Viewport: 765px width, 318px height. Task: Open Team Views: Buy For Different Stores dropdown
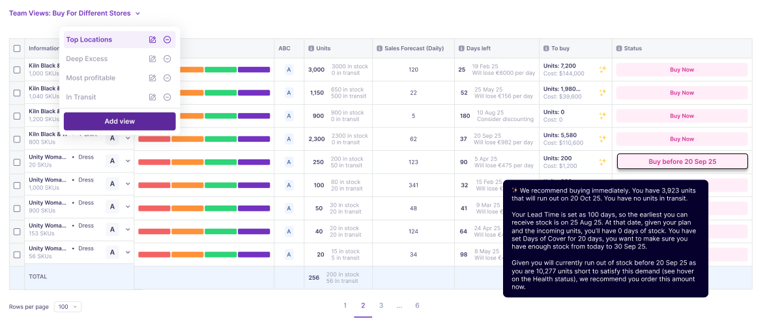point(75,13)
